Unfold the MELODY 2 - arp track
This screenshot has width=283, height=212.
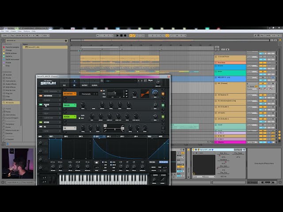pos(216,77)
